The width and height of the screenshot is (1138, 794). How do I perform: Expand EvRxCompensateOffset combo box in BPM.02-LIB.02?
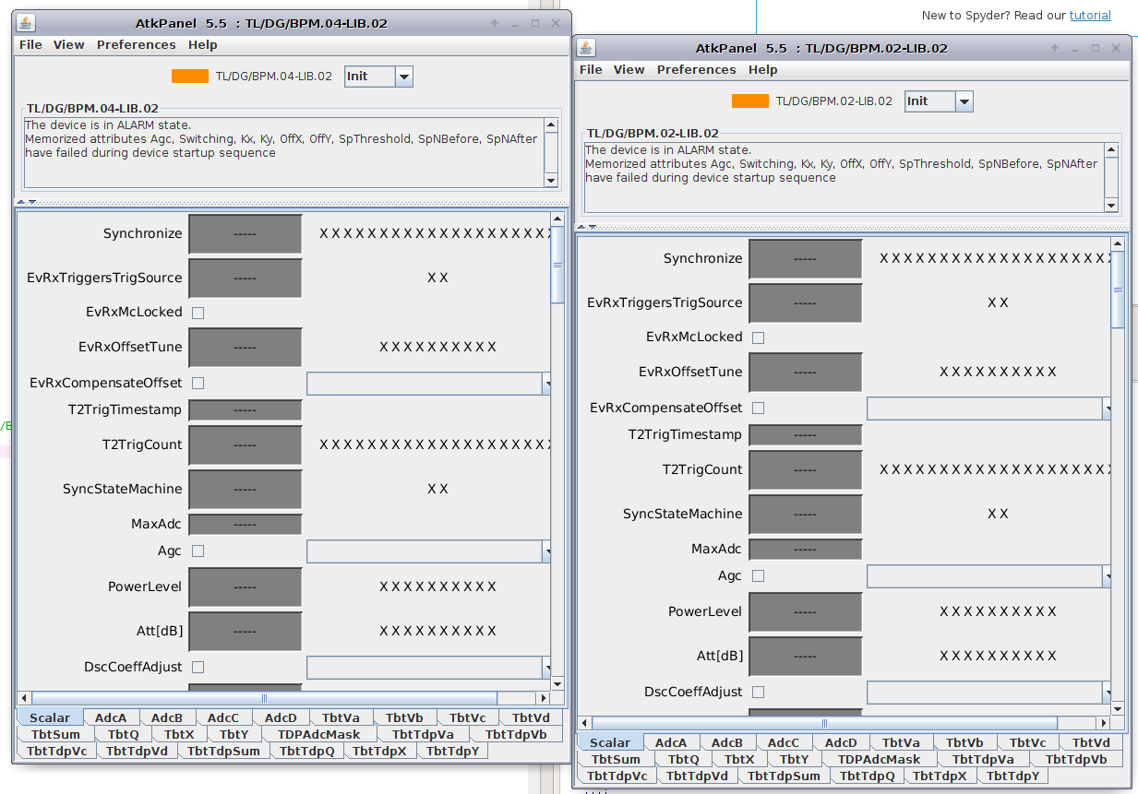pyautogui.click(x=1107, y=408)
